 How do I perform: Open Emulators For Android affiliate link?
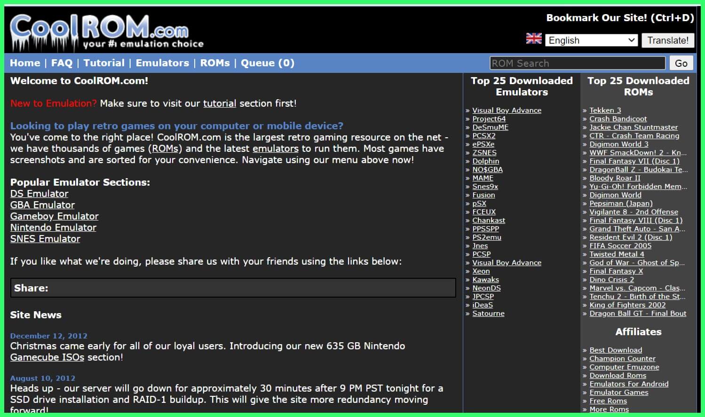pyautogui.click(x=629, y=384)
